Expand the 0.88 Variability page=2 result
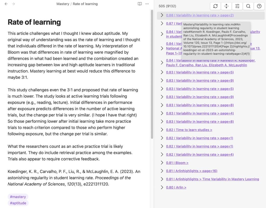The image size is (266, 208). pos(162,15)
